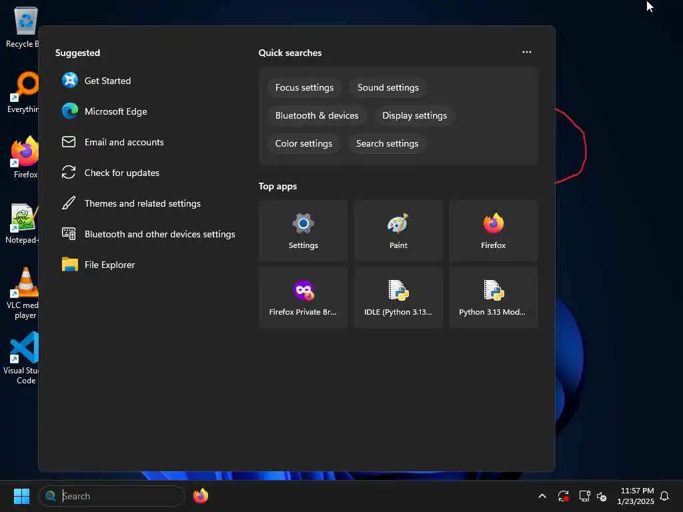
Task: Open Firefox Private Browsing tile
Action: click(x=303, y=297)
